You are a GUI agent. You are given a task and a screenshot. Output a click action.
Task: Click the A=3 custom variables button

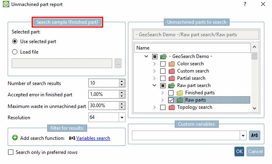click(x=255, y=135)
